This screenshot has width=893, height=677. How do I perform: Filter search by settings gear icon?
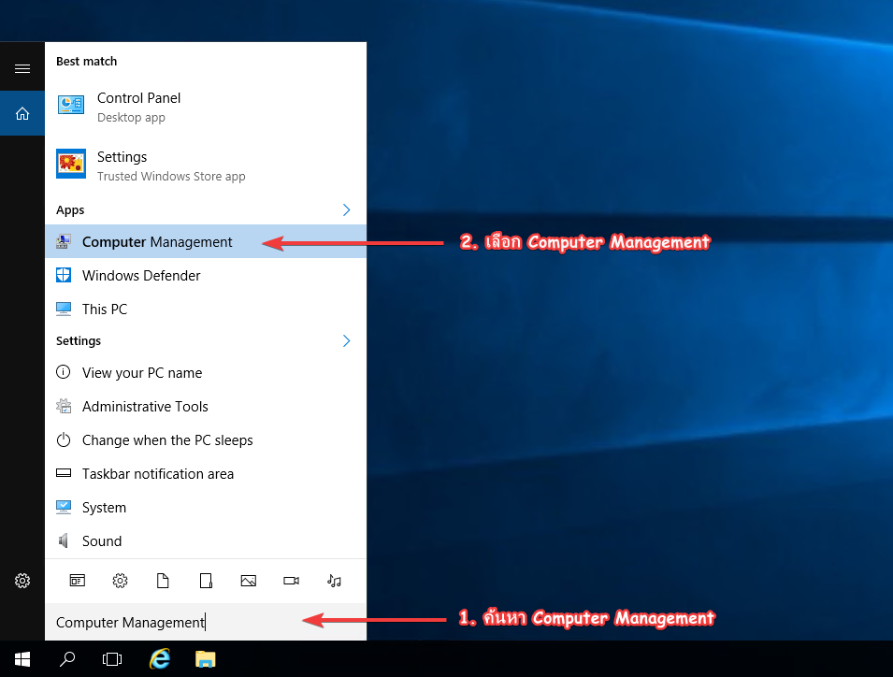121,581
